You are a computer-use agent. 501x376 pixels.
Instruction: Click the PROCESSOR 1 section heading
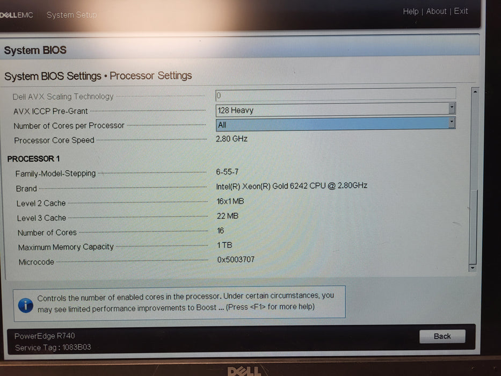(33, 158)
